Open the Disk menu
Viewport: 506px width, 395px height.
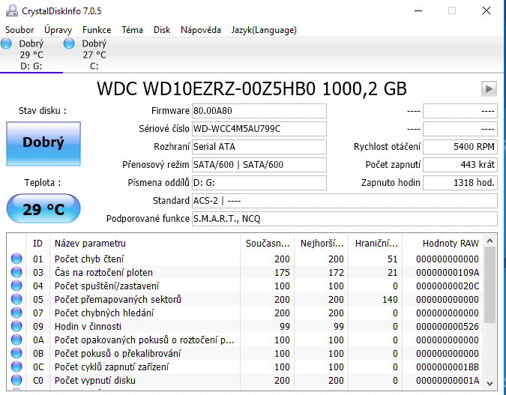(x=162, y=30)
